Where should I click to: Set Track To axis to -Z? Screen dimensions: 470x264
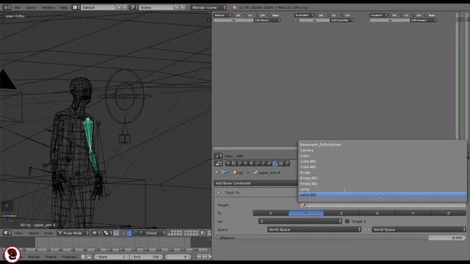click(x=449, y=213)
